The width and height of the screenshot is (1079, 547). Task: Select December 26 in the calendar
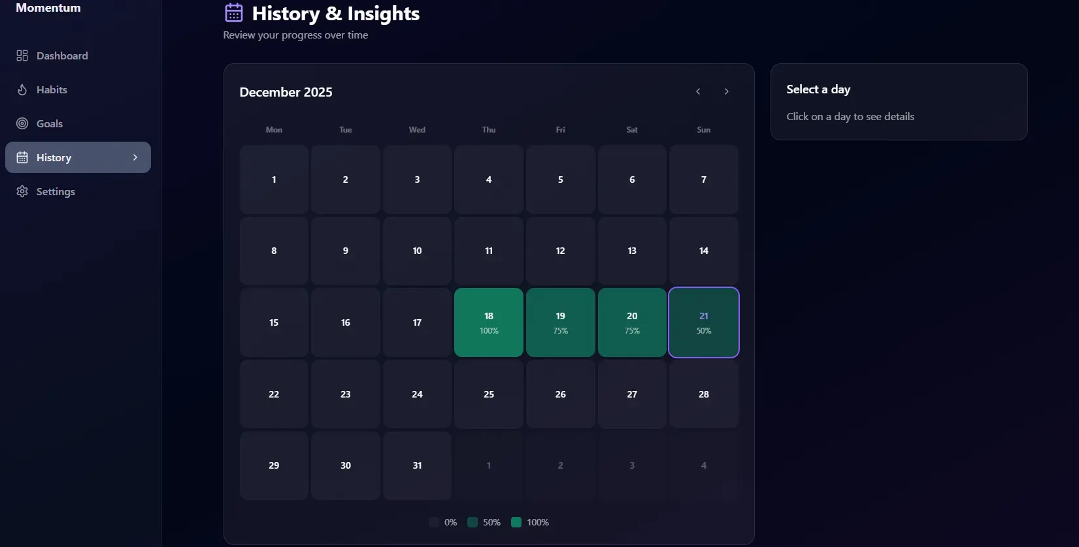[561, 394]
